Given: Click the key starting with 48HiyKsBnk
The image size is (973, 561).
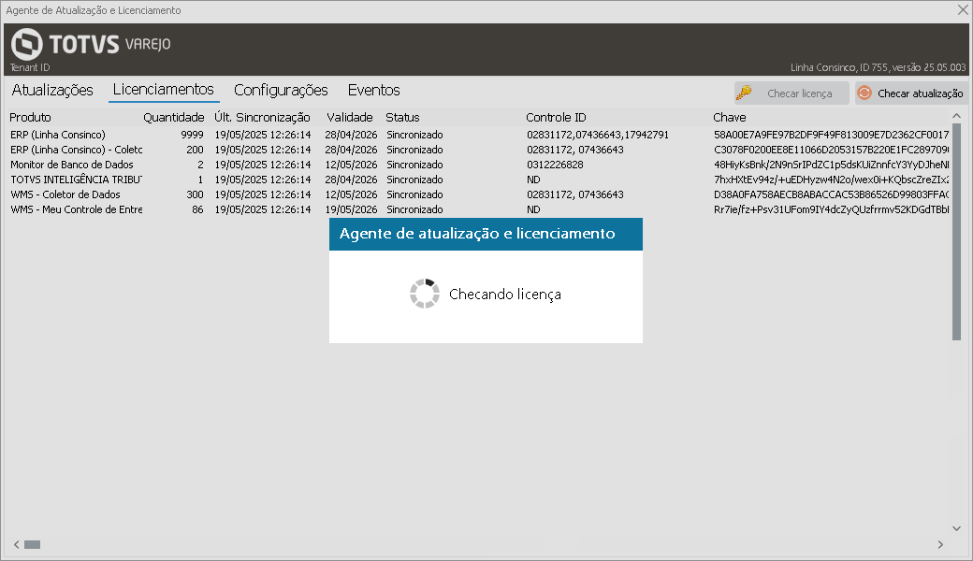Looking at the screenshot, I should [831, 165].
